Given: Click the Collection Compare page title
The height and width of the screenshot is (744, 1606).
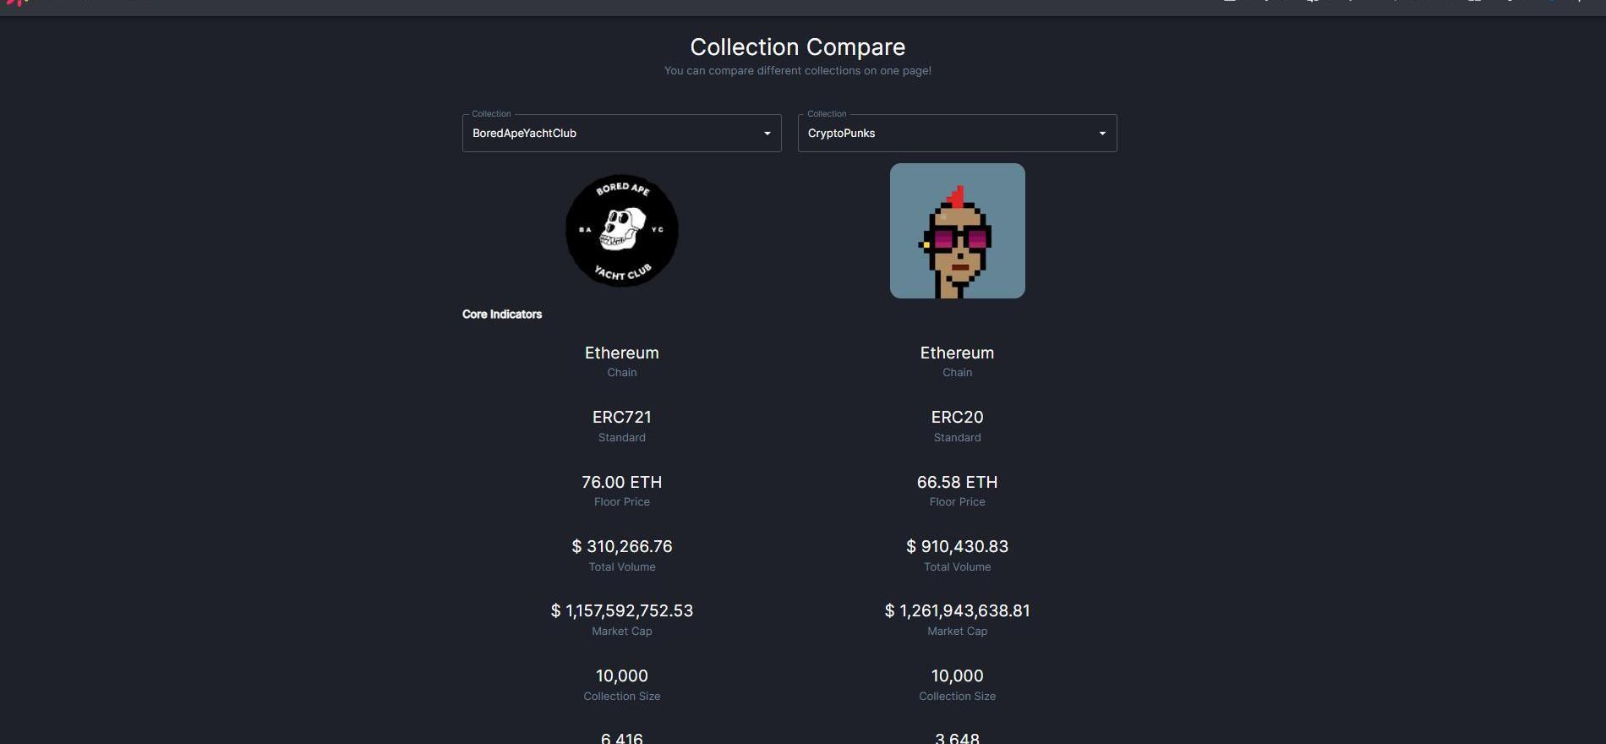Looking at the screenshot, I should click(x=797, y=47).
